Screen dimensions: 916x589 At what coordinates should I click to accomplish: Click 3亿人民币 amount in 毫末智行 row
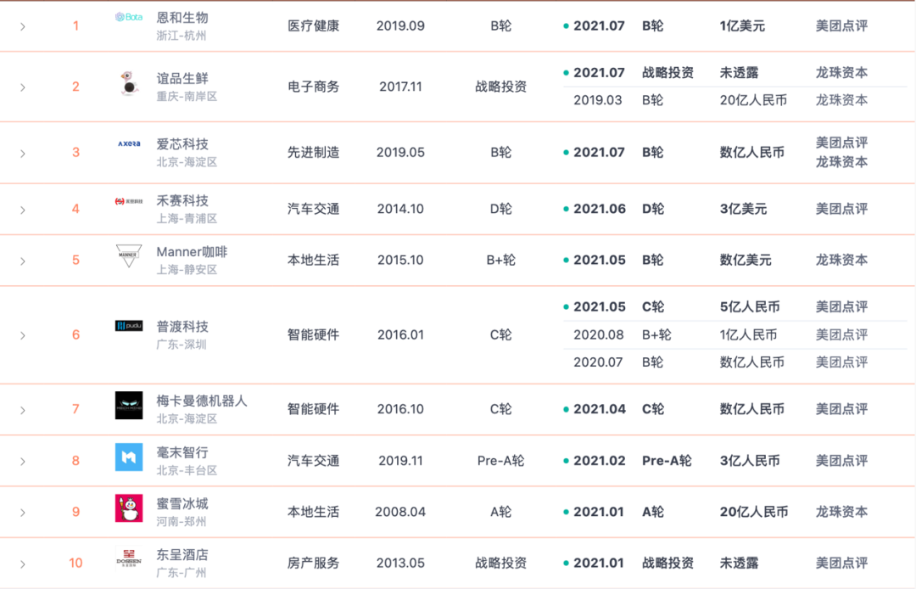750,461
